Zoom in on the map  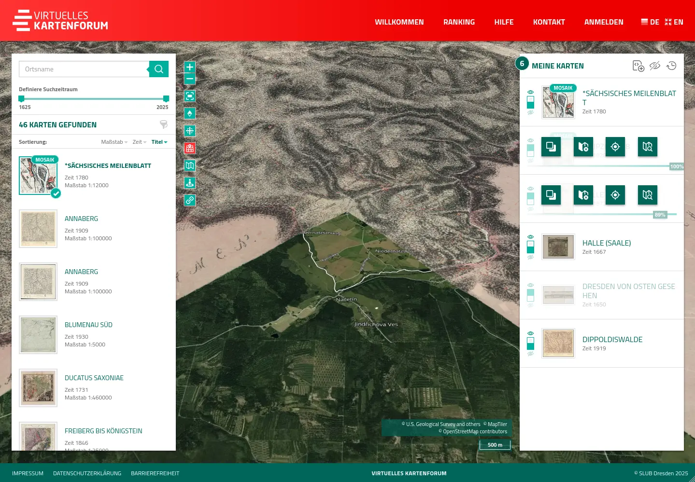[x=190, y=67]
